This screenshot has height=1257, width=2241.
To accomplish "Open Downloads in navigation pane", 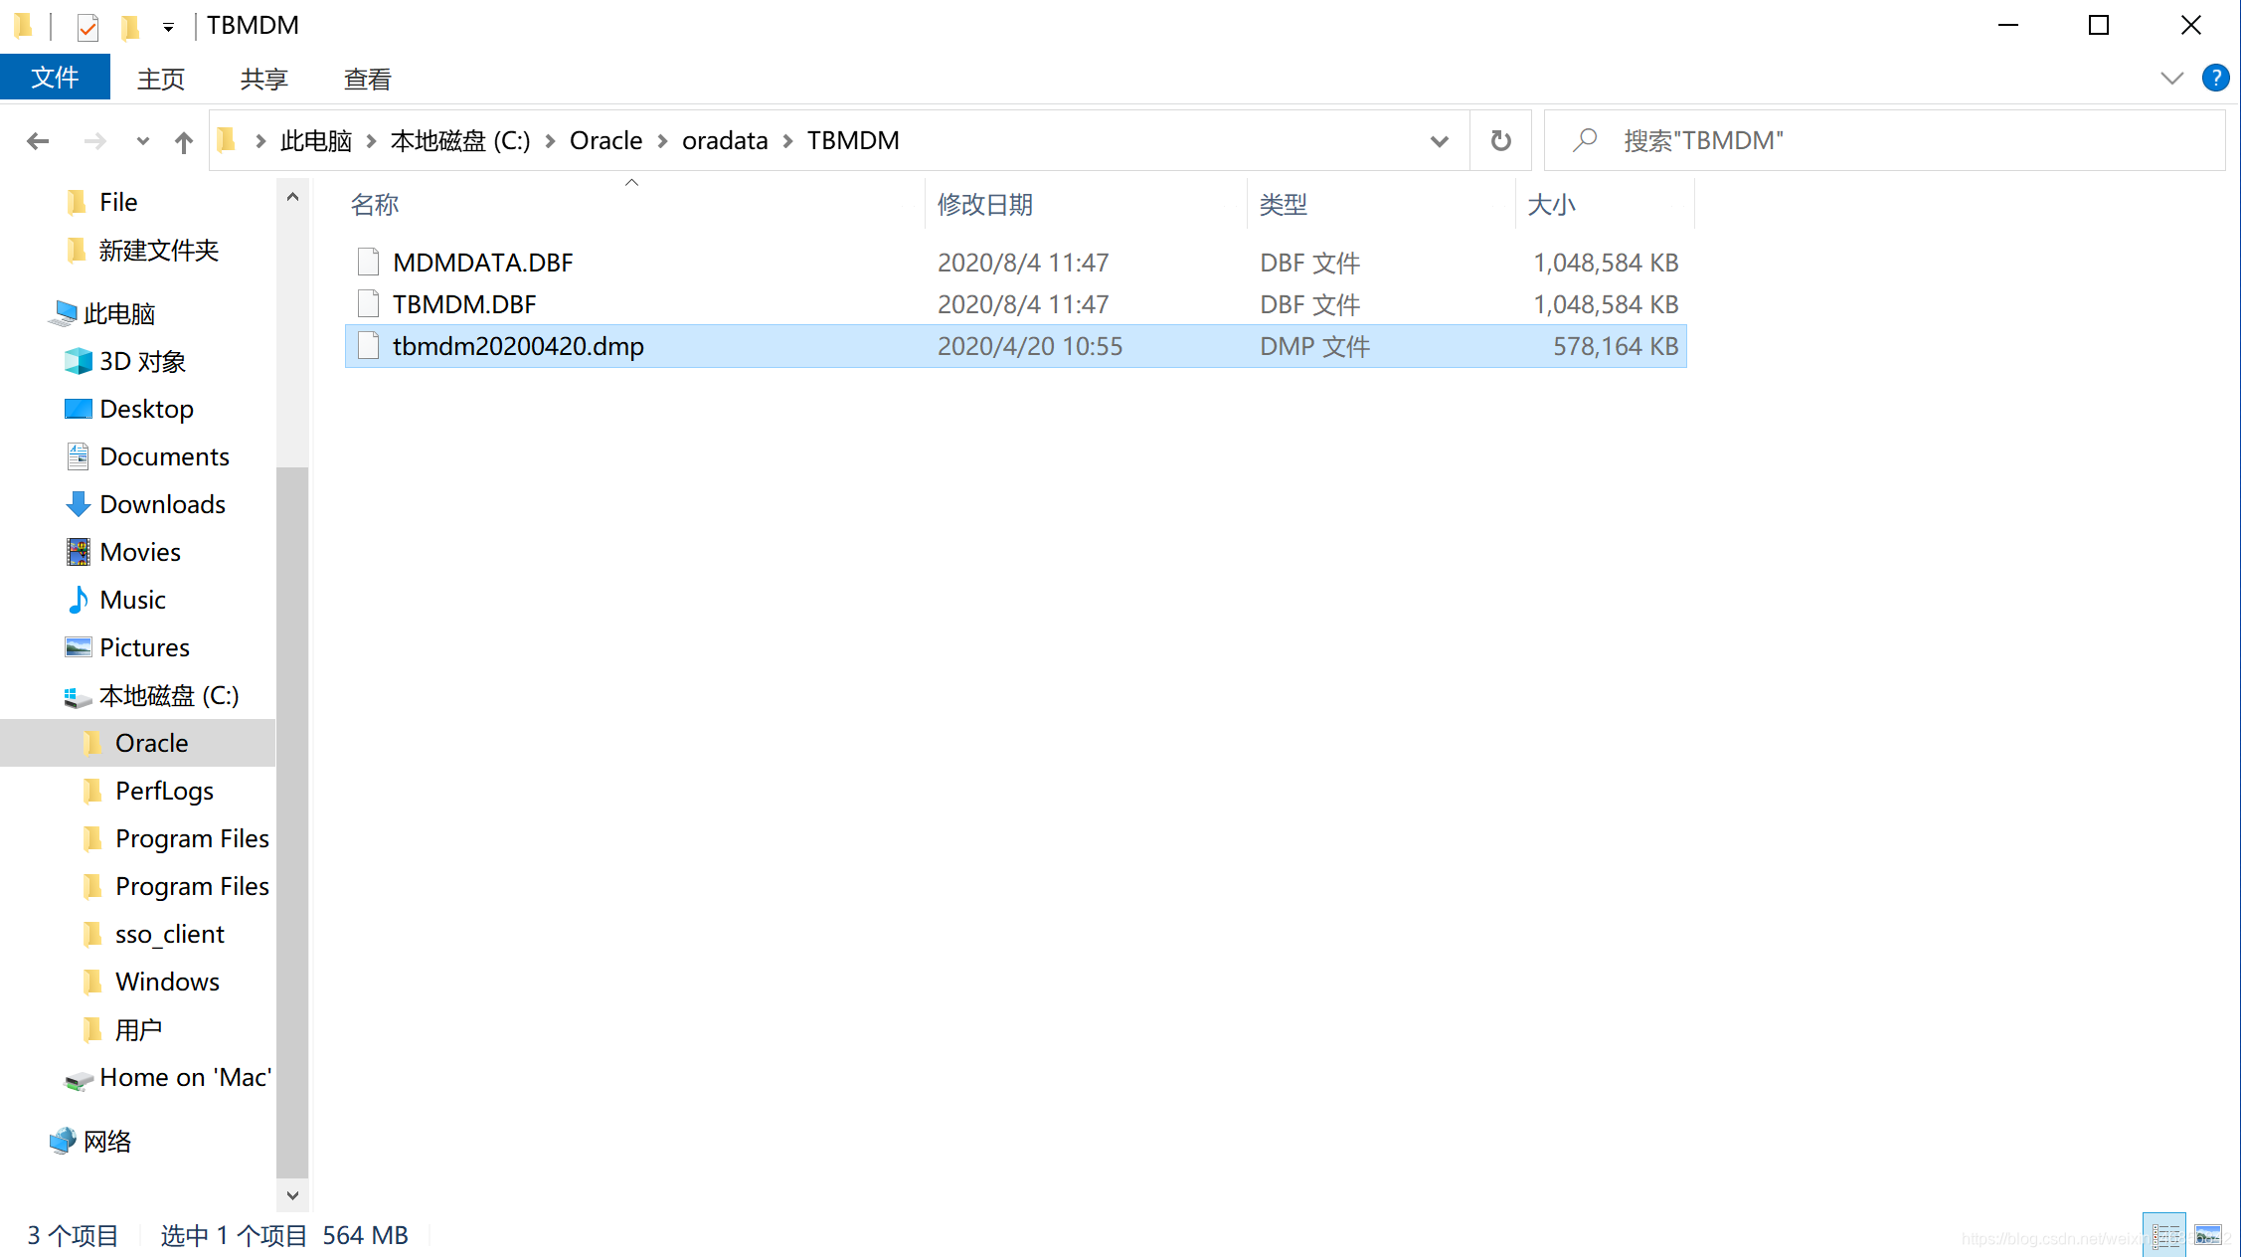I will (162, 504).
